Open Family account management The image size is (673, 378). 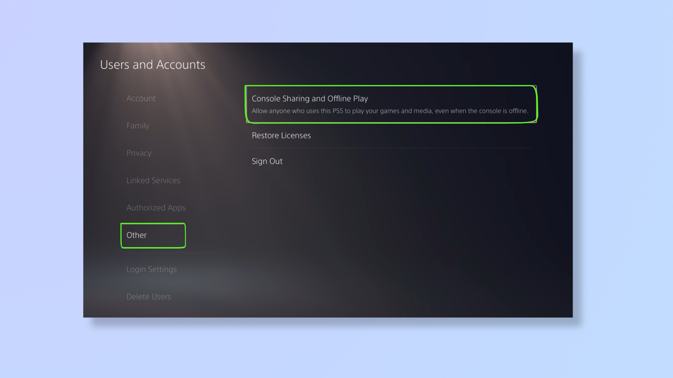(137, 125)
